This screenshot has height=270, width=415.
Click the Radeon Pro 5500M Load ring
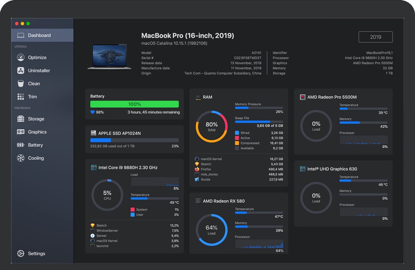(x=316, y=126)
